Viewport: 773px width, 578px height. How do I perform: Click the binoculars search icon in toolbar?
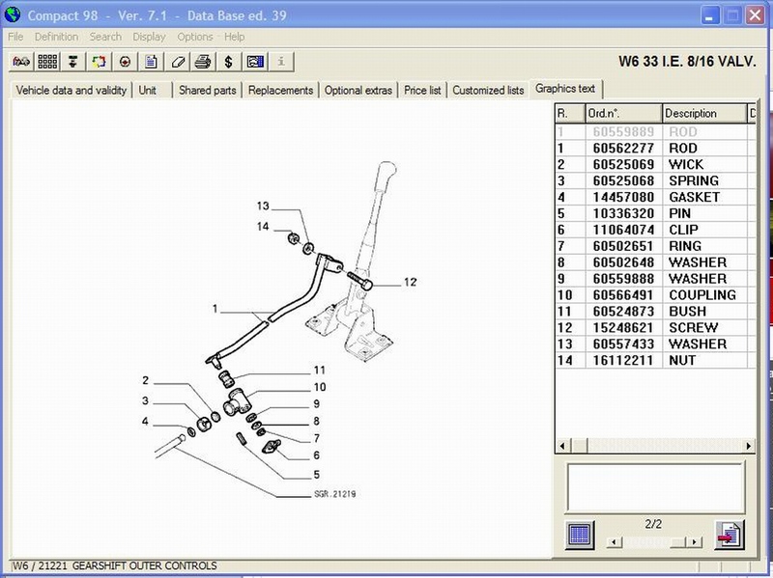click(20, 62)
